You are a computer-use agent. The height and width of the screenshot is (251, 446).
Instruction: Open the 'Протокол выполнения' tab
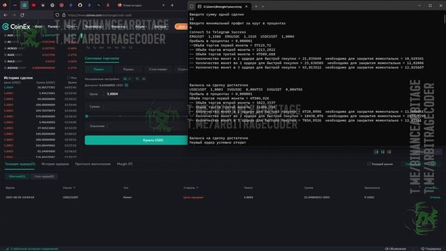pos(93,165)
